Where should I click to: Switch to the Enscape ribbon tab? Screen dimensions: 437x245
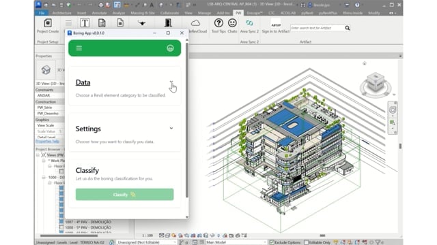255,13
